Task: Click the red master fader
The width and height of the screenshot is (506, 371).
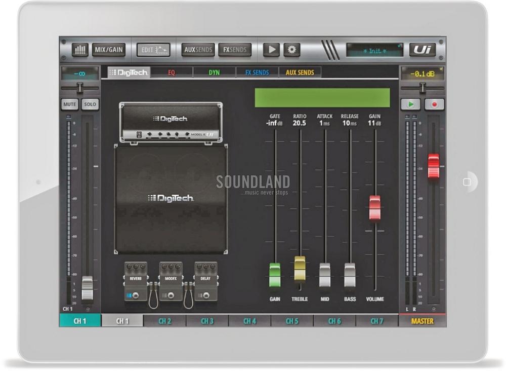Action: click(x=434, y=166)
